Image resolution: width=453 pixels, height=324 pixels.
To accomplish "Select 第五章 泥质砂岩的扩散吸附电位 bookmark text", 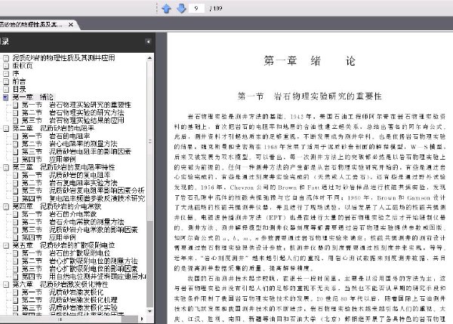I will (x=64, y=245).
